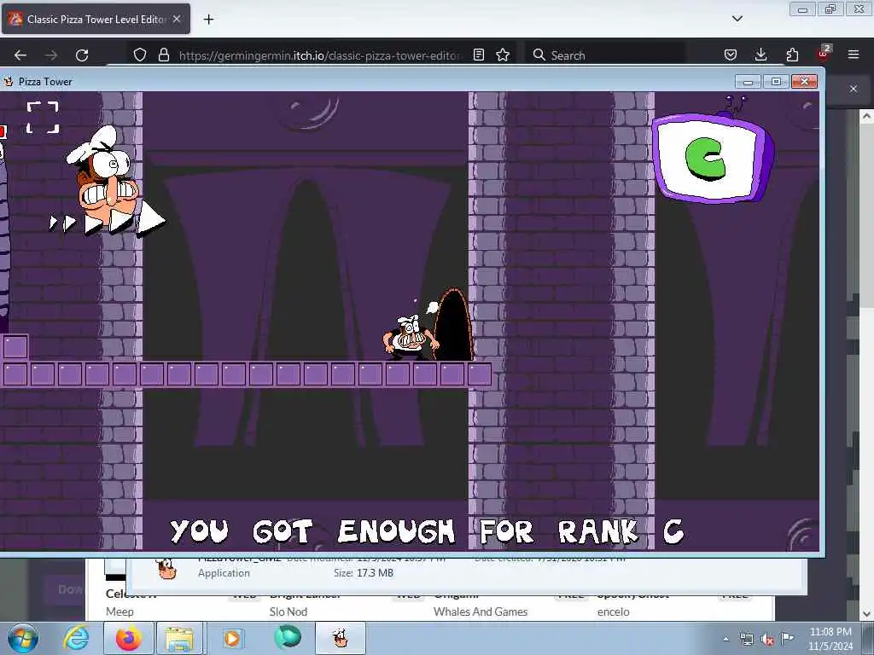
Task: Open the Slo Nod author link
Action: (288, 612)
